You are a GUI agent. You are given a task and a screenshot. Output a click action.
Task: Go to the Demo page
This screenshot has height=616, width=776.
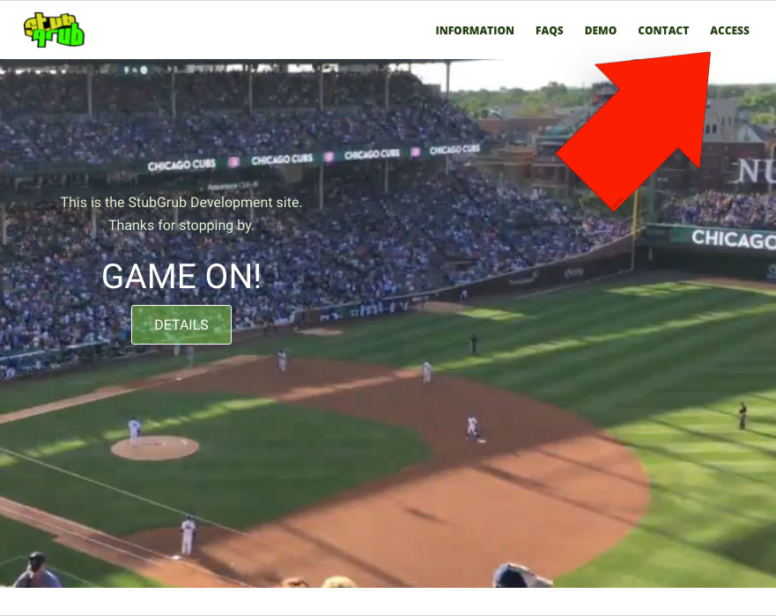coord(601,31)
